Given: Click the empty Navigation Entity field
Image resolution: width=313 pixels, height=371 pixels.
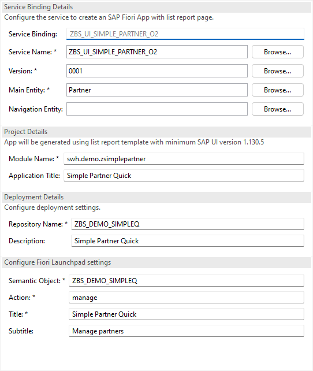Looking at the screenshot, I should point(157,109).
